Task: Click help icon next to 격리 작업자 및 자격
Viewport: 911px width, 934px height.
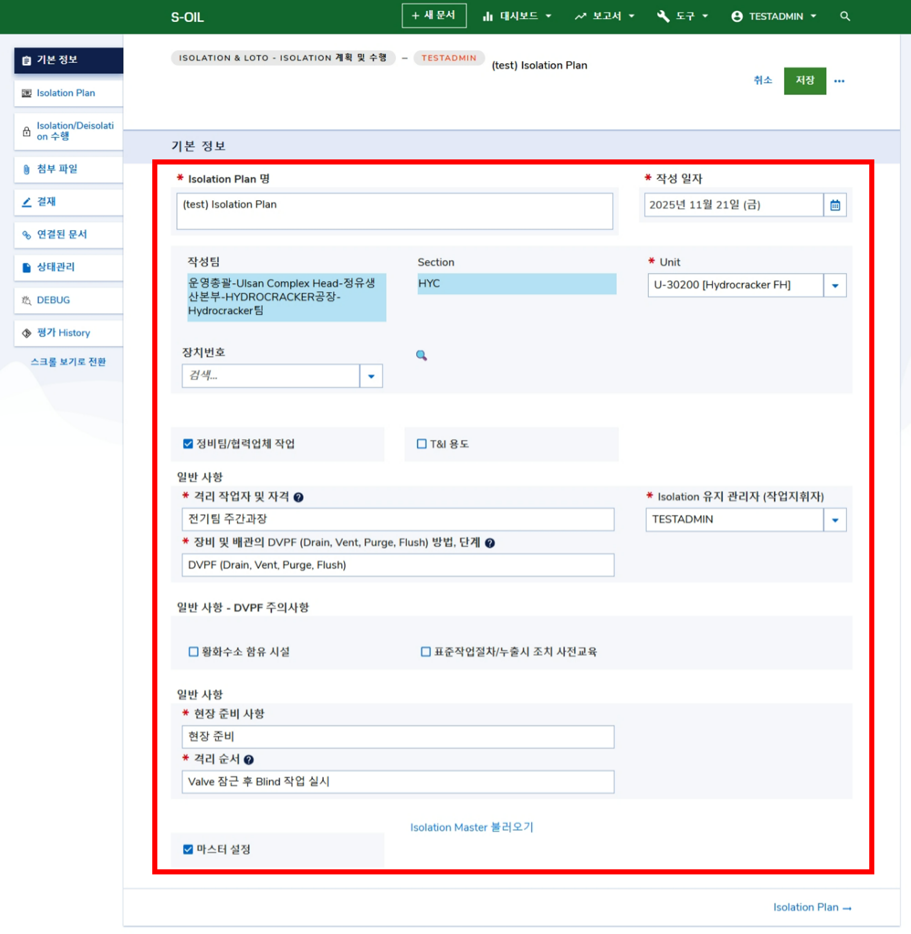Action: click(x=299, y=498)
